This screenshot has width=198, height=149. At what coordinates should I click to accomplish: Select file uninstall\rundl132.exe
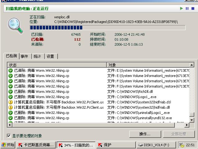(140, 118)
